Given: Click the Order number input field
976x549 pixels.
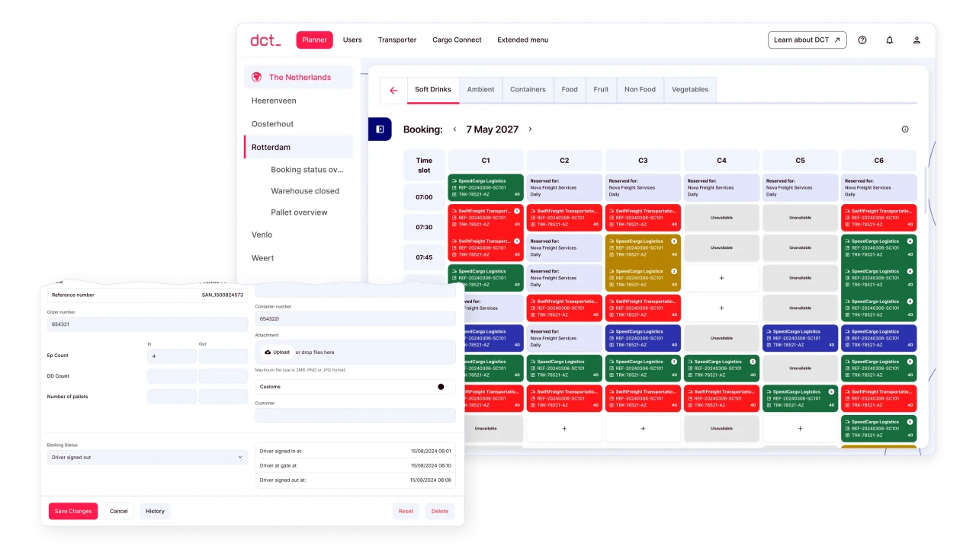Looking at the screenshot, I should pos(147,324).
